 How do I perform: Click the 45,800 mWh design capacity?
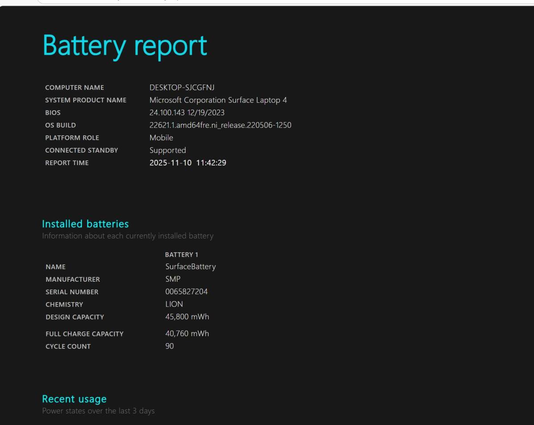click(187, 317)
